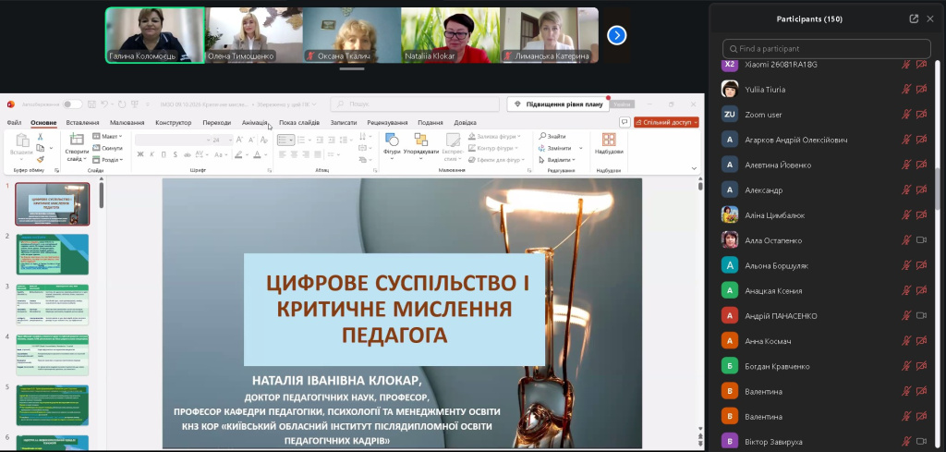Click the Undo icon in quick access toolbar
Image resolution: width=946 pixels, height=452 pixels.
tap(104, 104)
